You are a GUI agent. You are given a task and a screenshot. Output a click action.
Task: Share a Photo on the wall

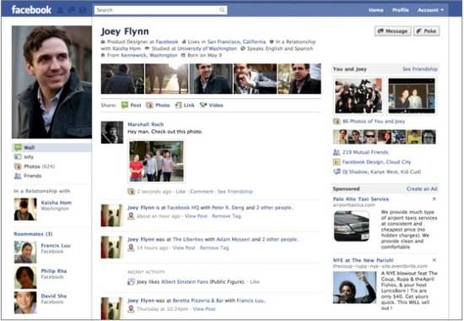159,106
